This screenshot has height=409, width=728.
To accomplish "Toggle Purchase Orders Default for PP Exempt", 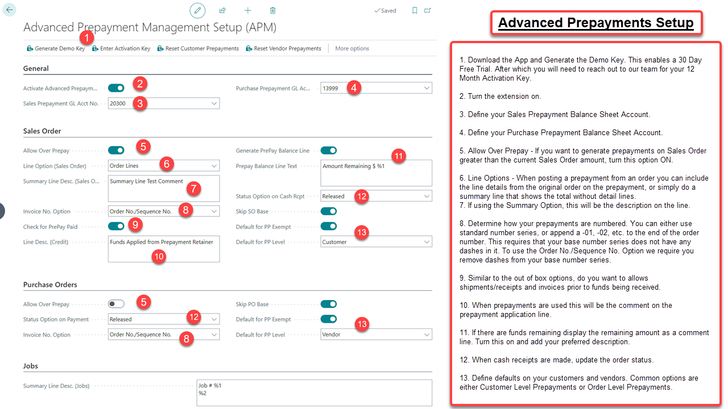I will (329, 319).
